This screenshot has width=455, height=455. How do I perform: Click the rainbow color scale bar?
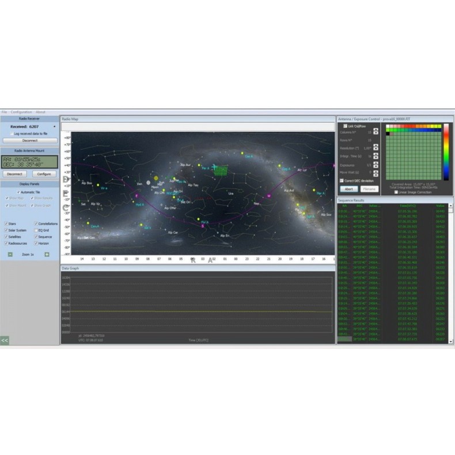(445, 152)
